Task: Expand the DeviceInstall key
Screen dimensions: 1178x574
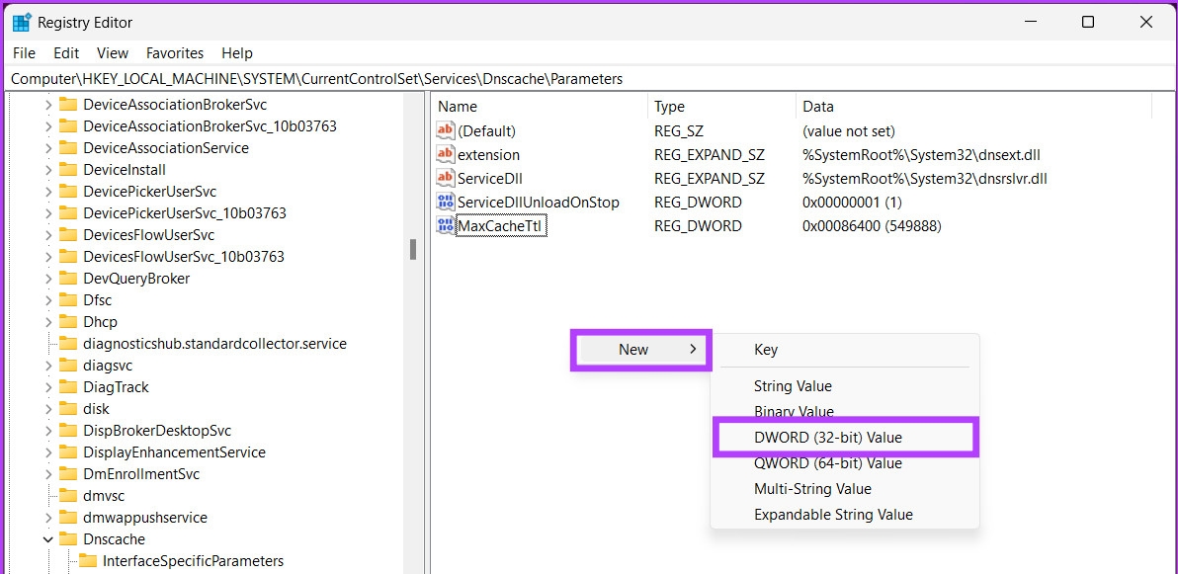Action: (x=48, y=170)
